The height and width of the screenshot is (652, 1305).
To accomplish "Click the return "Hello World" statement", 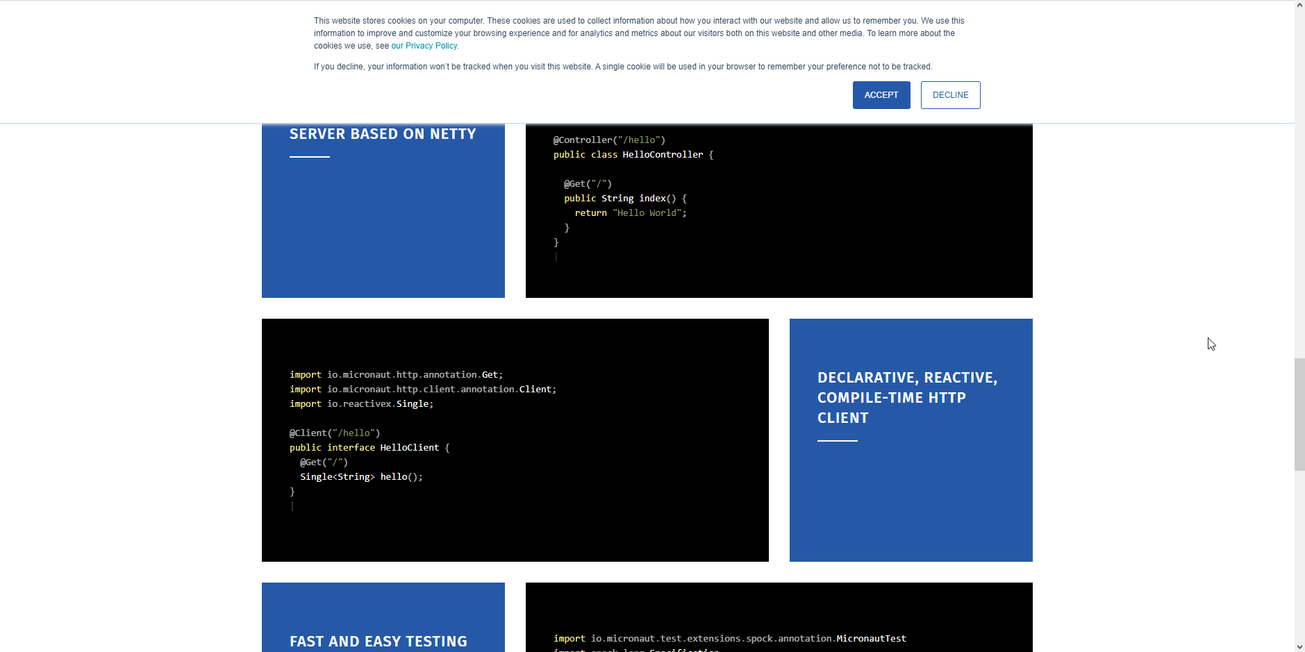I will [630, 213].
